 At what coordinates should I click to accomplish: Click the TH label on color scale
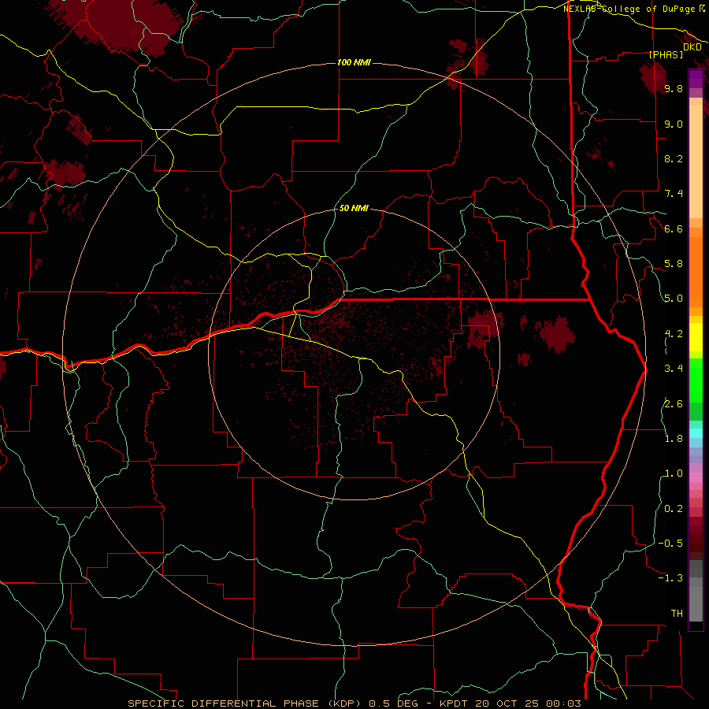pyautogui.click(x=677, y=614)
